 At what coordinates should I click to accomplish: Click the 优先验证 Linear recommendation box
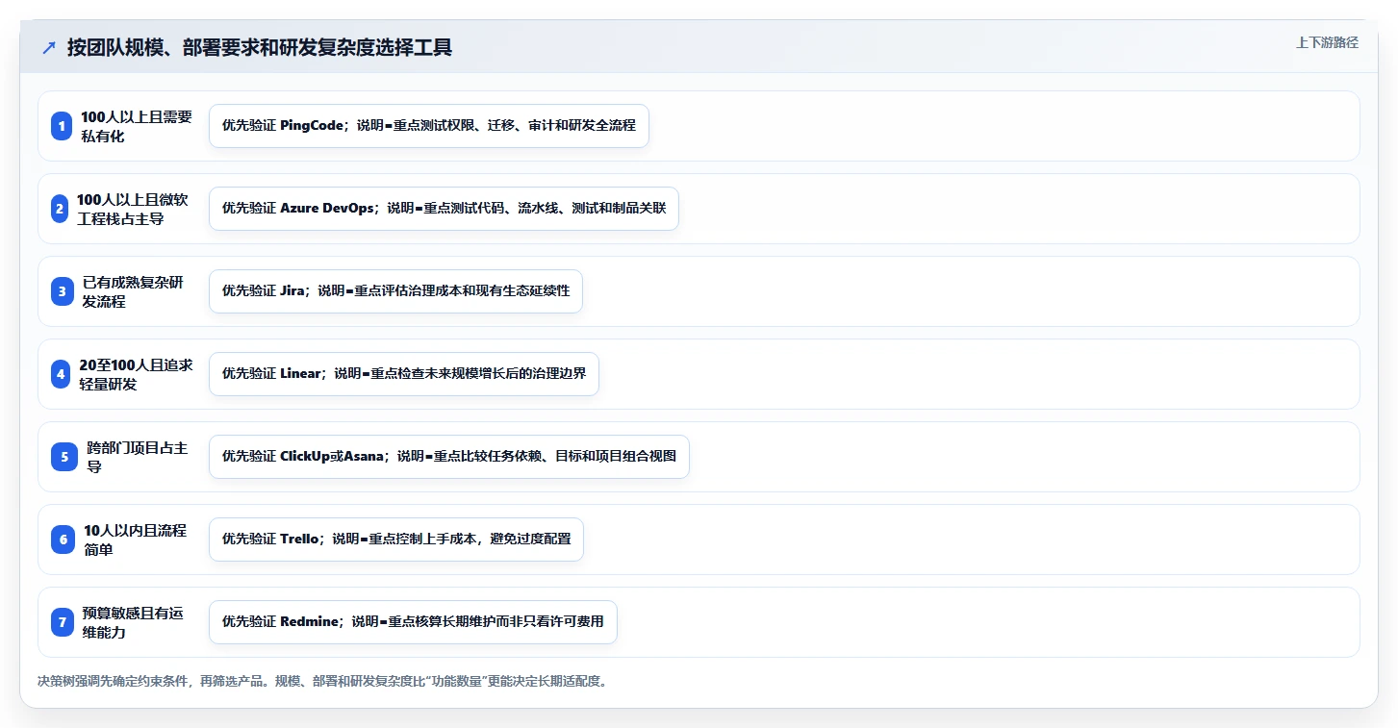[x=404, y=374]
